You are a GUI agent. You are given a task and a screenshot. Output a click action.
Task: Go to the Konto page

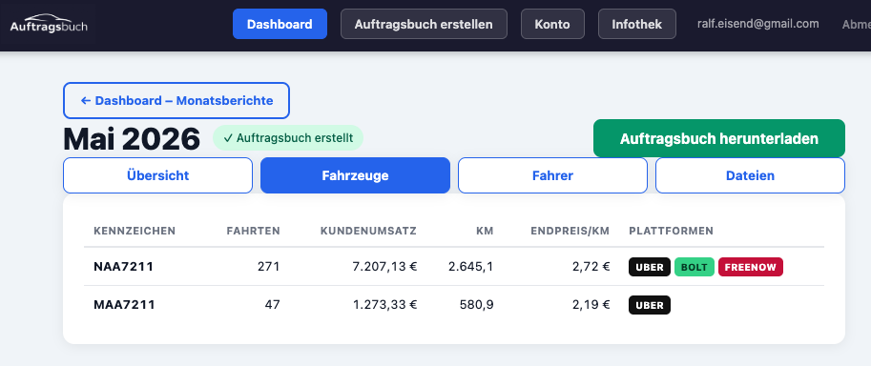[x=552, y=24]
